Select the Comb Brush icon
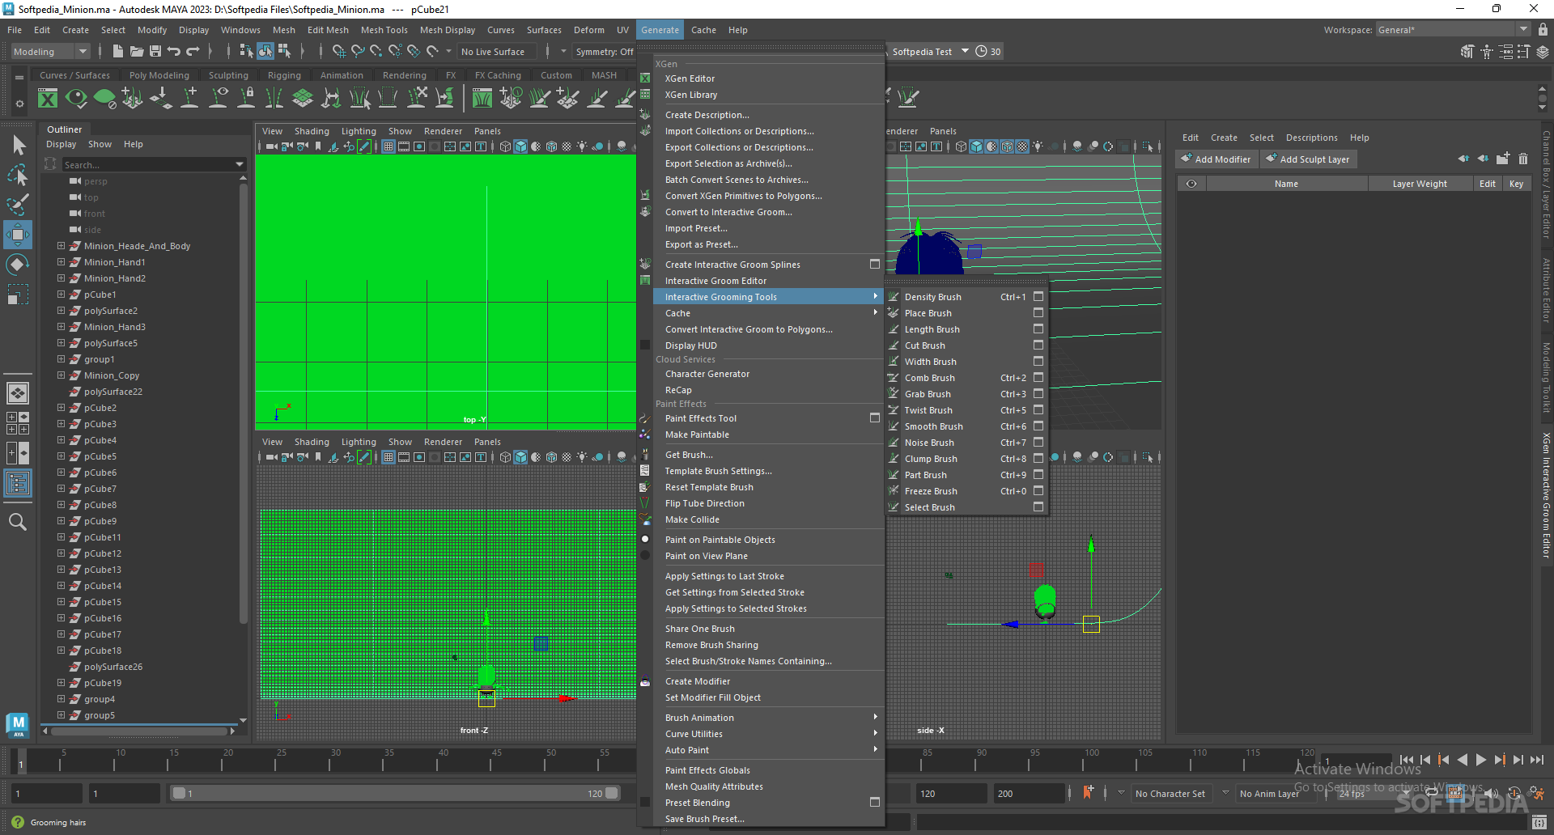The image size is (1554, 835). click(x=894, y=378)
